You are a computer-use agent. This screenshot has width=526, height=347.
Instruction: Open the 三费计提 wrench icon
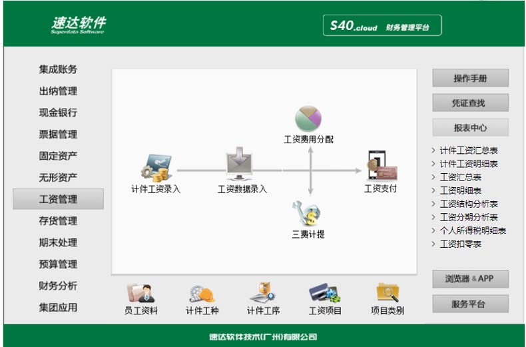tap(306, 213)
